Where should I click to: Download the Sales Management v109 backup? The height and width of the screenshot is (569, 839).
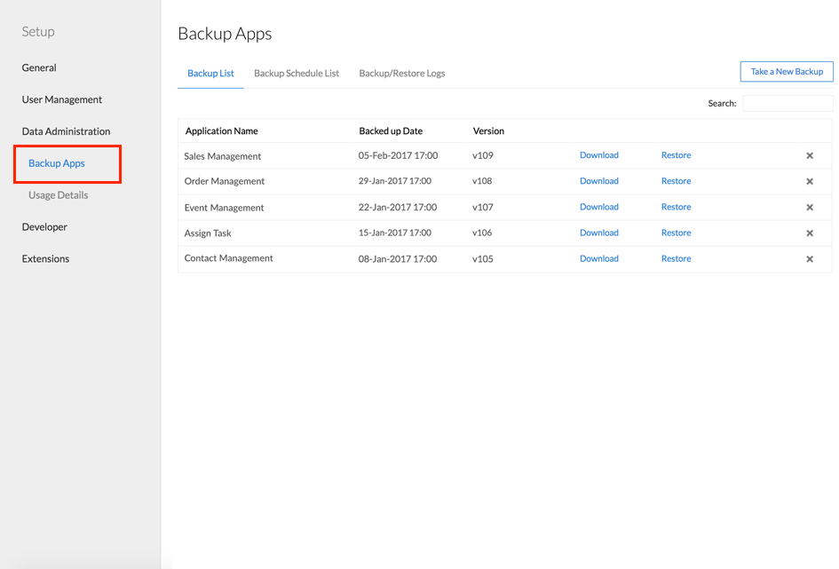click(598, 155)
